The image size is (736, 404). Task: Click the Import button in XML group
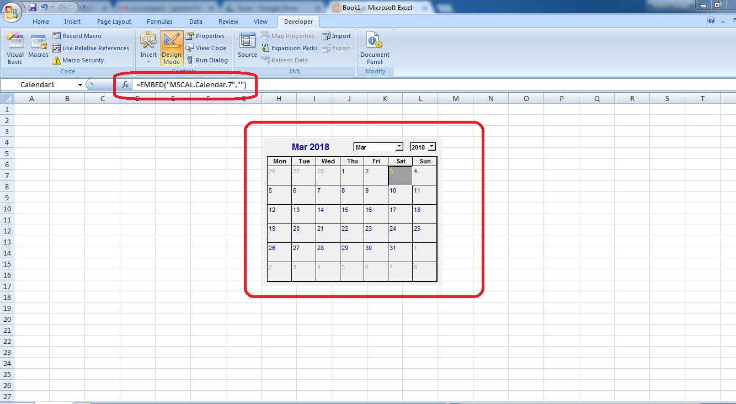(x=337, y=35)
